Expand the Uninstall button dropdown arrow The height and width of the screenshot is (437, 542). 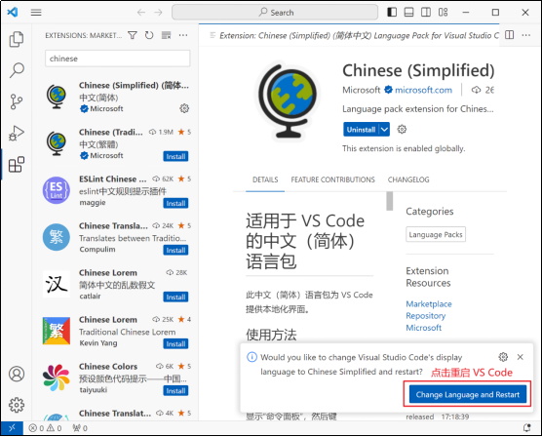[x=384, y=130]
